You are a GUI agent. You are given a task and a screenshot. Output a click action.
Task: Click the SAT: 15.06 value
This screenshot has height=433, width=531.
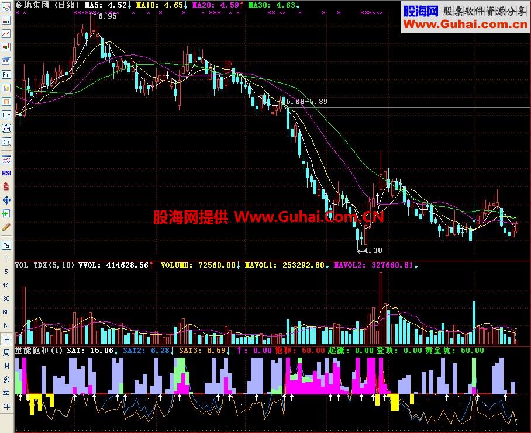tap(92, 351)
